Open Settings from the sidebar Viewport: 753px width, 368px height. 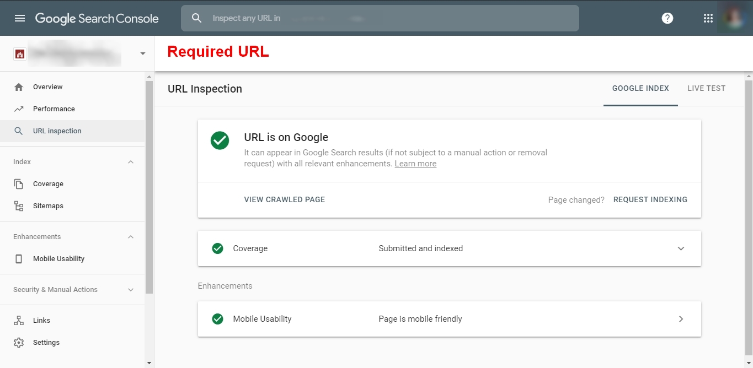coord(72,343)
